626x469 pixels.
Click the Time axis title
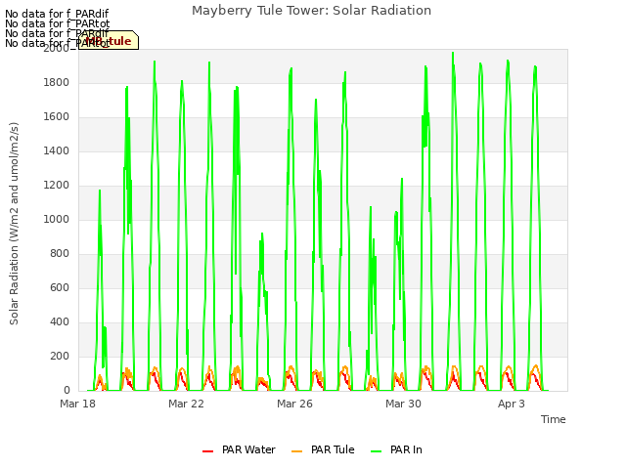coord(554,419)
